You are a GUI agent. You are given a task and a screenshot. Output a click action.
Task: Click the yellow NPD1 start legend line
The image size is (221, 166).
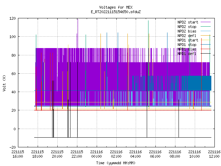point(206,40)
